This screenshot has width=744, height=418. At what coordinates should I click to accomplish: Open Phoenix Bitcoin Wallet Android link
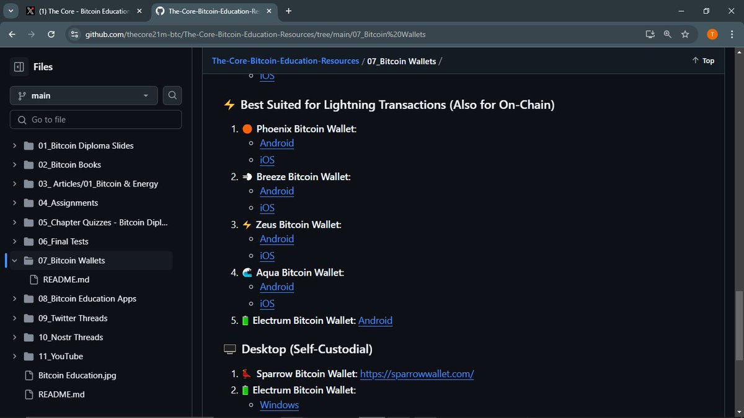point(277,143)
